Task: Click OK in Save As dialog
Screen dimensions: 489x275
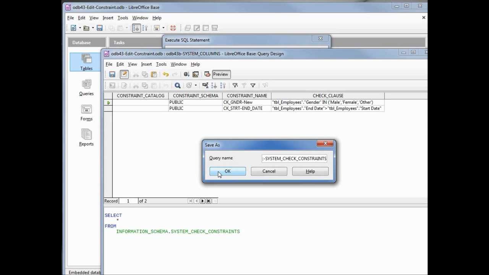Action: point(228,171)
